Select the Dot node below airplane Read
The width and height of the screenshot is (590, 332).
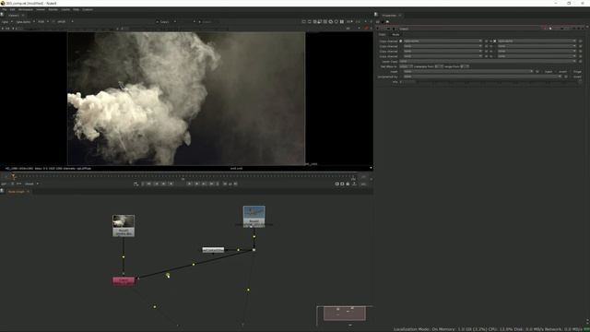pyautogui.click(x=254, y=250)
